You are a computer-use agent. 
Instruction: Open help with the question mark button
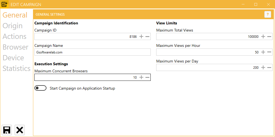tap(268, 14)
